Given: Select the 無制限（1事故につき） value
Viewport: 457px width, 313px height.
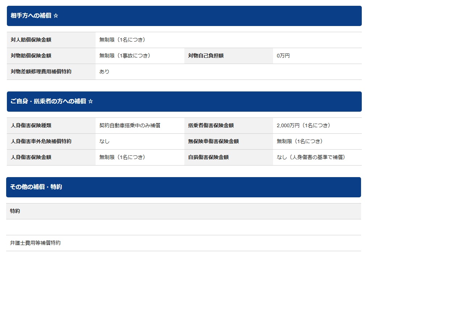Looking at the screenshot, I should tap(125, 56).
